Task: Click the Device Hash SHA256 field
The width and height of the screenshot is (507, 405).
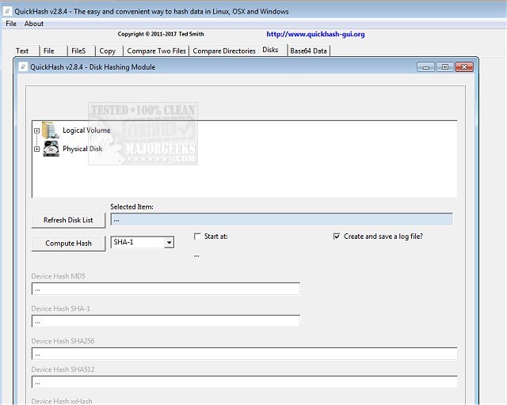Action: (245, 354)
